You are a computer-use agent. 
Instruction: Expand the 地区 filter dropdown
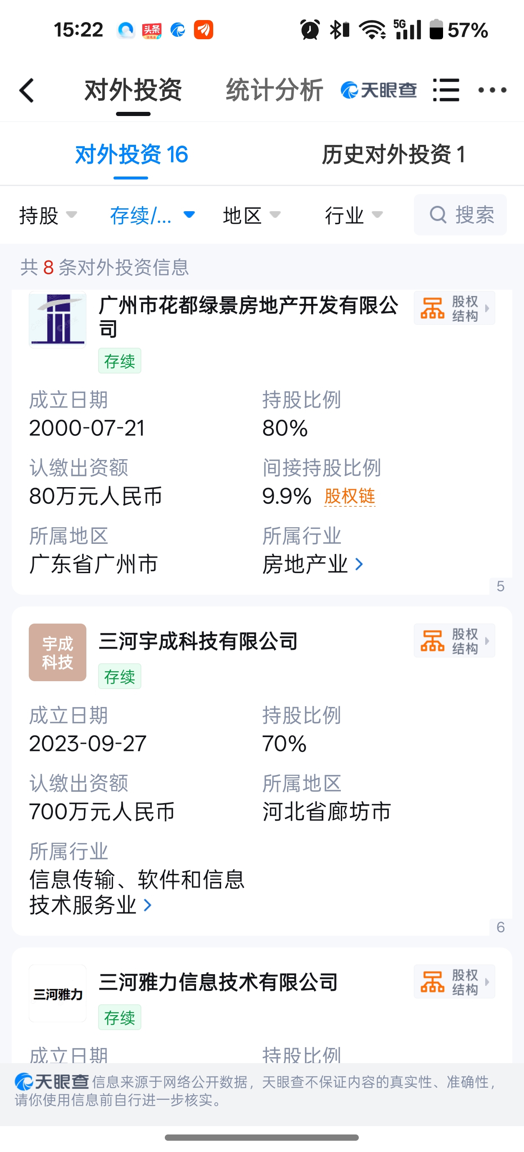click(x=252, y=215)
